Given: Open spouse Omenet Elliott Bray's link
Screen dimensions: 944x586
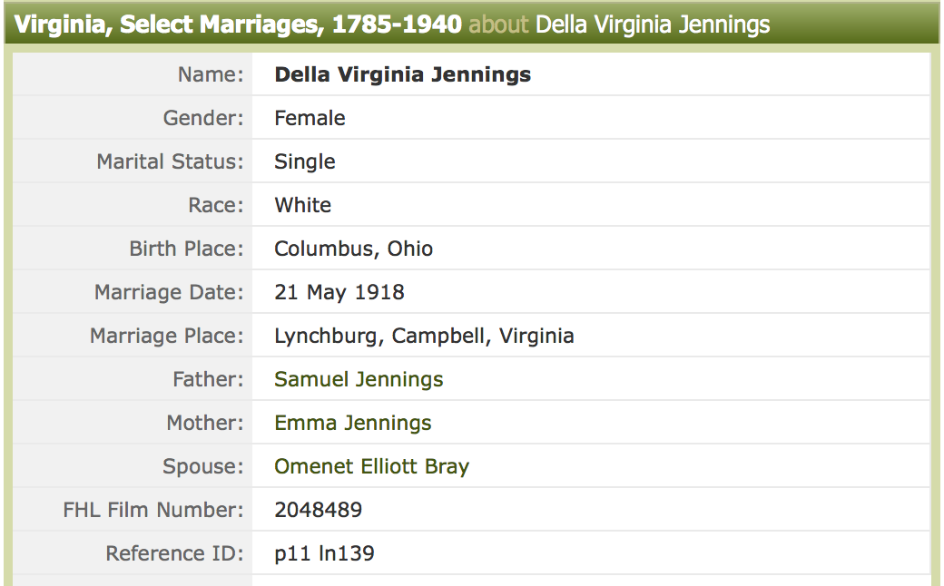Looking at the screenshot, I should pos(371,466).
